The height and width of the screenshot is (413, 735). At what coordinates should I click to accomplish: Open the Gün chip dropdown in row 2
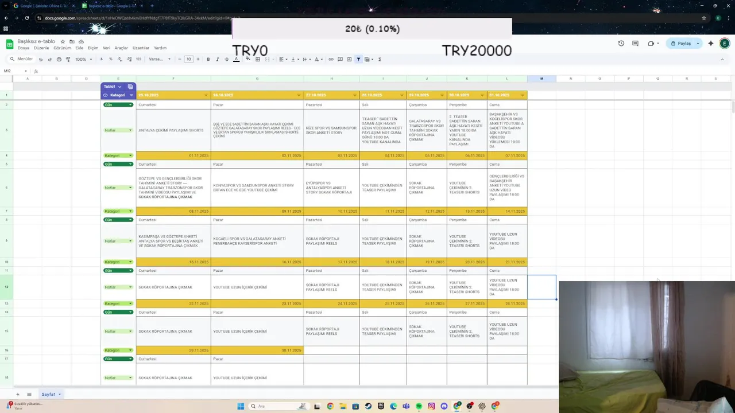point(130,105)
